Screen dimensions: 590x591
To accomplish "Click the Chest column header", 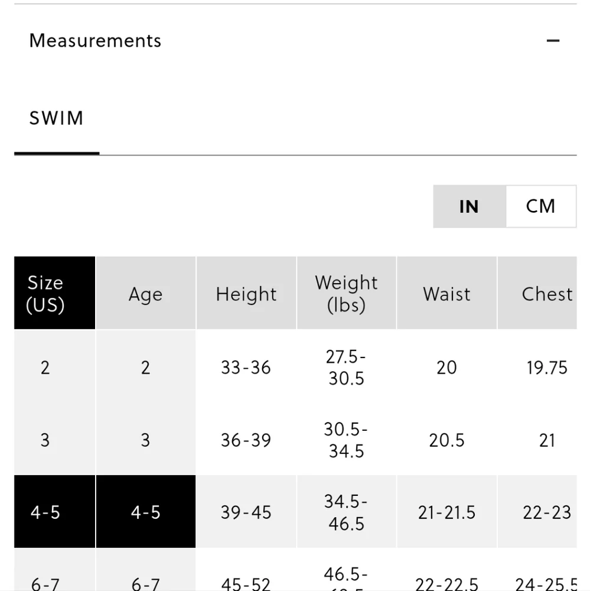I will (537, 293).
